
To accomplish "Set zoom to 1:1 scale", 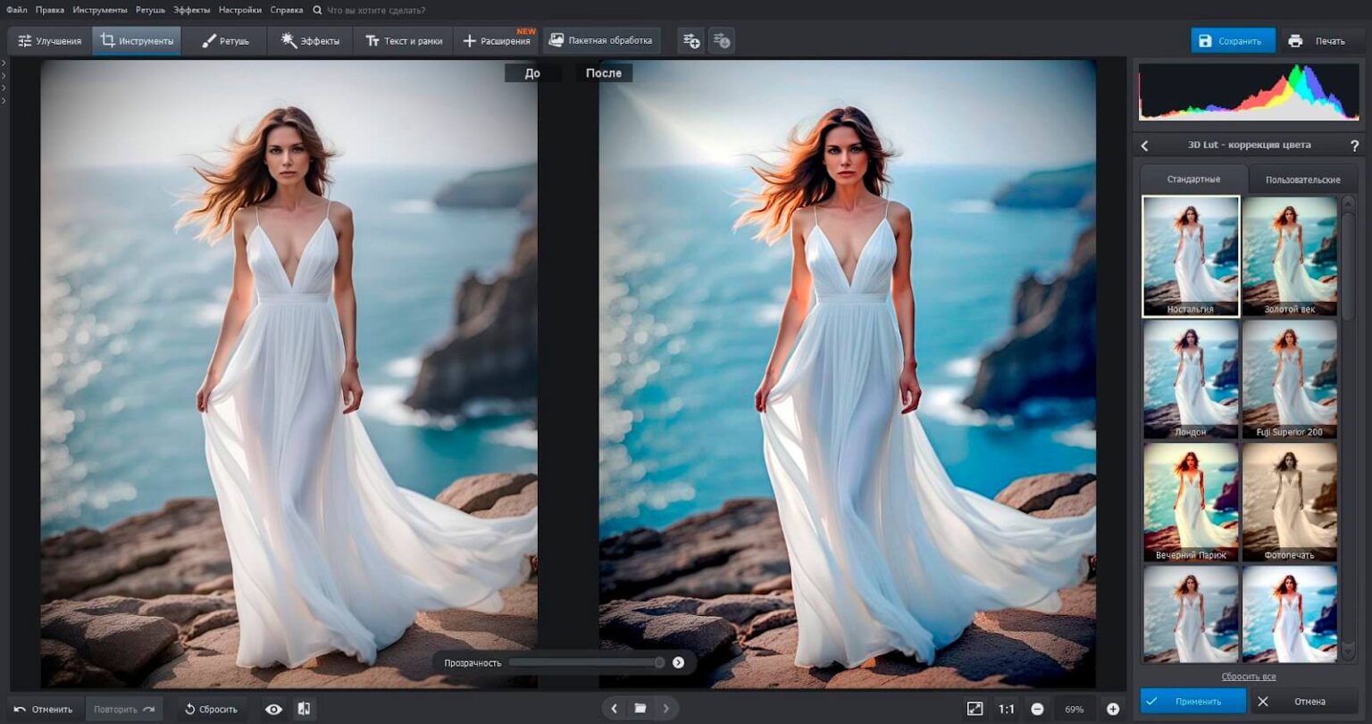I will point(1007,709).
